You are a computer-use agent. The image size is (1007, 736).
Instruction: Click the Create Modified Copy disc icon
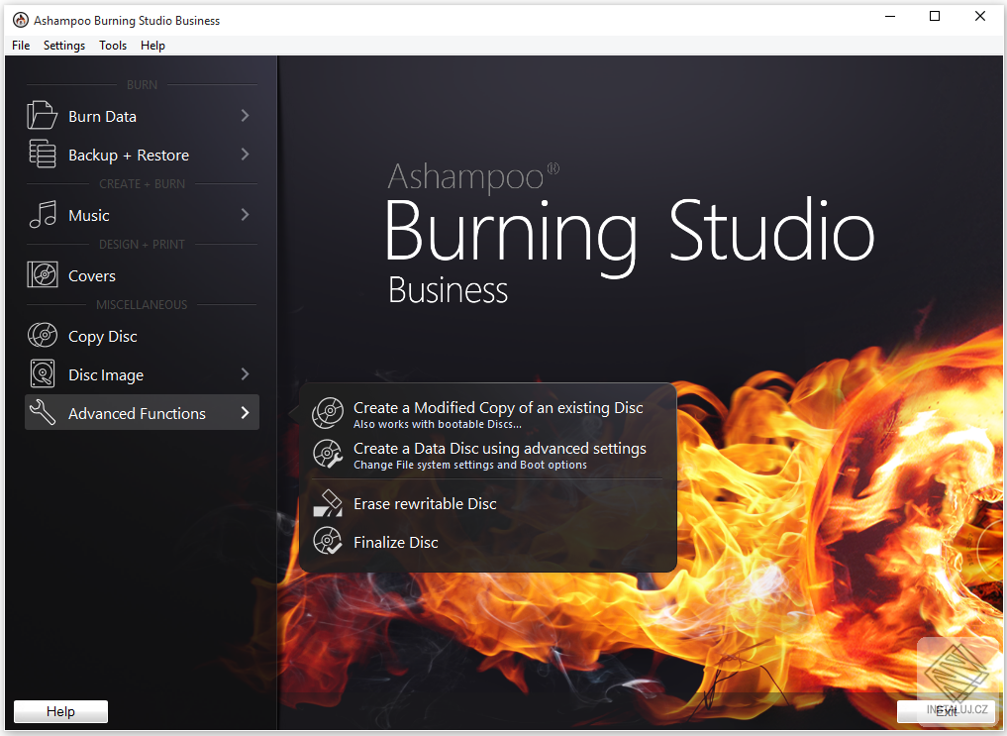pyautogui.click(x=328, y=412)
